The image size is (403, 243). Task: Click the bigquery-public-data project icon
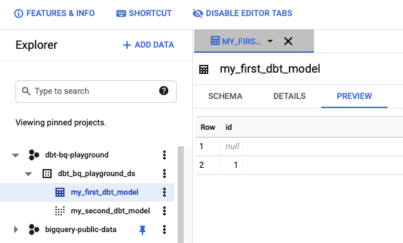[34, 230]
